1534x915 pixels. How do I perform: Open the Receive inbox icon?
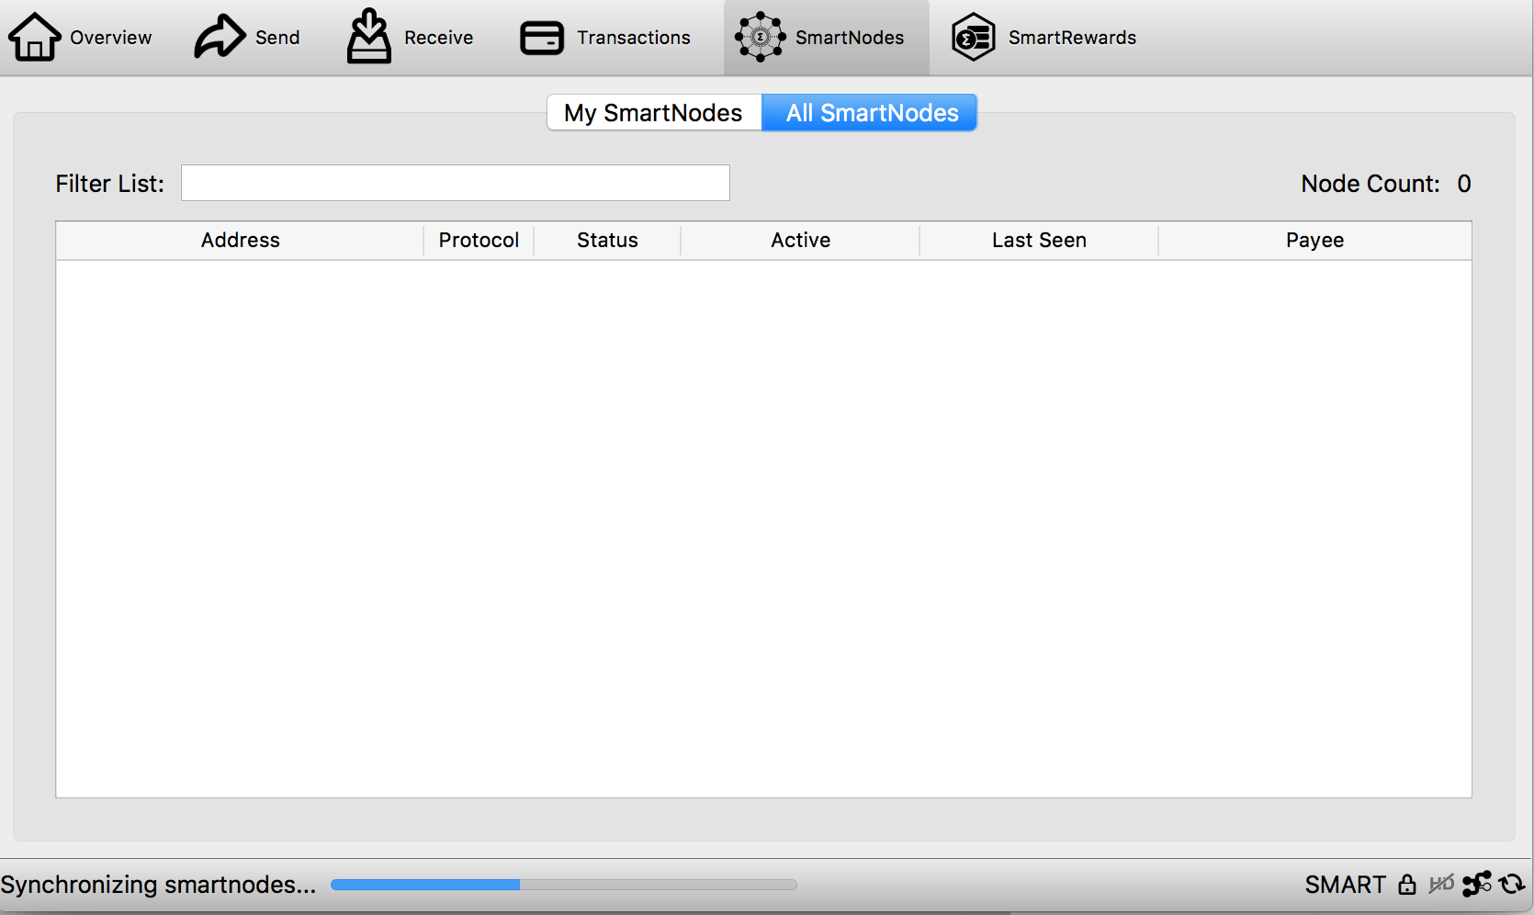[369, 36]
